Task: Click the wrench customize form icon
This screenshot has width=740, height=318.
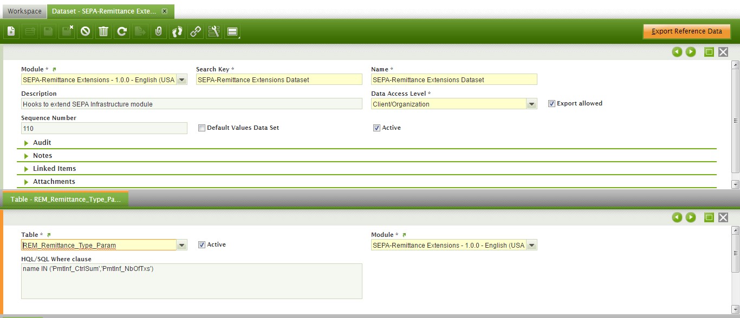Action: (x=214, y=32)
